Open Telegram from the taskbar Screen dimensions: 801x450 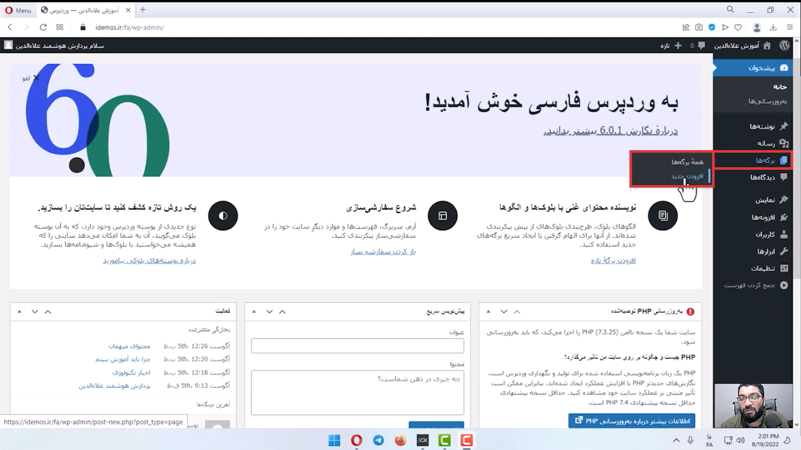click(x=379, y=440)
